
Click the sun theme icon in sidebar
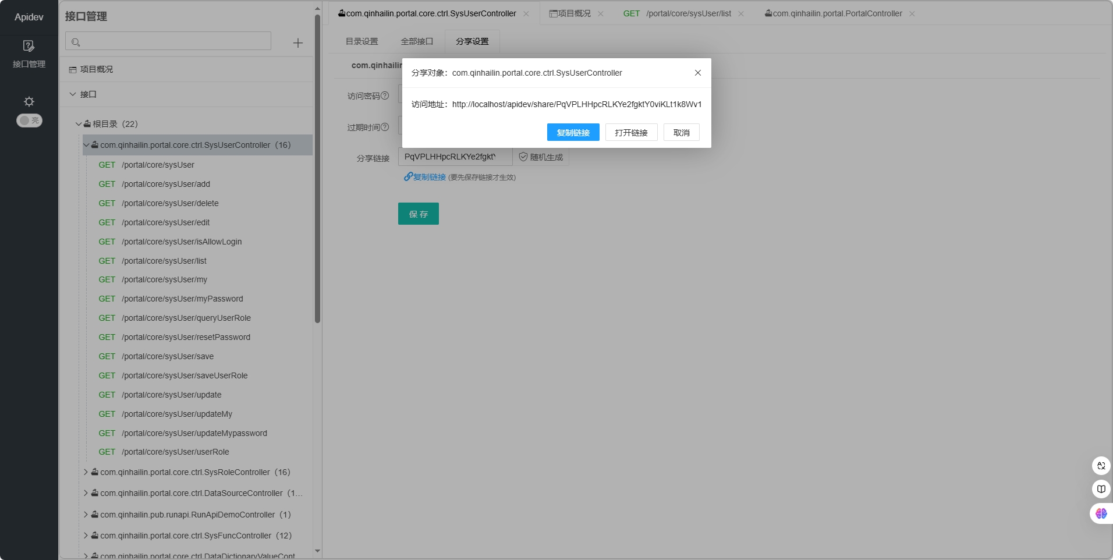[x=29, y=102]
